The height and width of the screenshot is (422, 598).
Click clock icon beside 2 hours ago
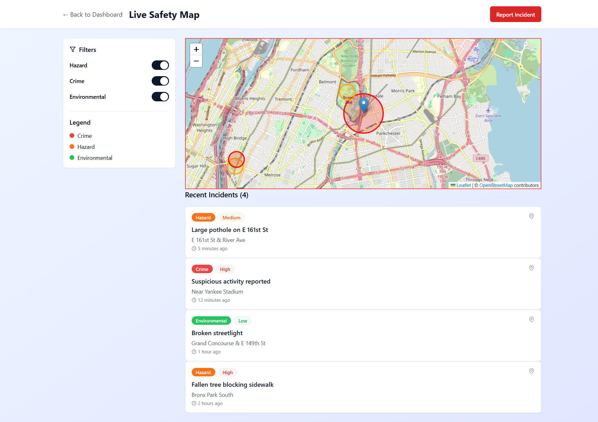pyautogui.click(x=194, y=403)
